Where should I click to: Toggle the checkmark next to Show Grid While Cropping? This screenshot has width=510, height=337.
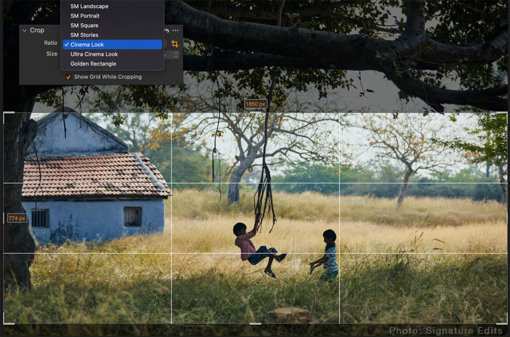click(69, 77)
